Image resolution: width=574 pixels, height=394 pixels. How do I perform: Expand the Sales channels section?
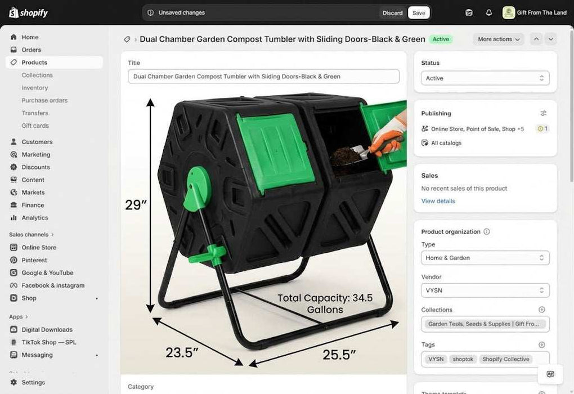[x=31, y=234]
